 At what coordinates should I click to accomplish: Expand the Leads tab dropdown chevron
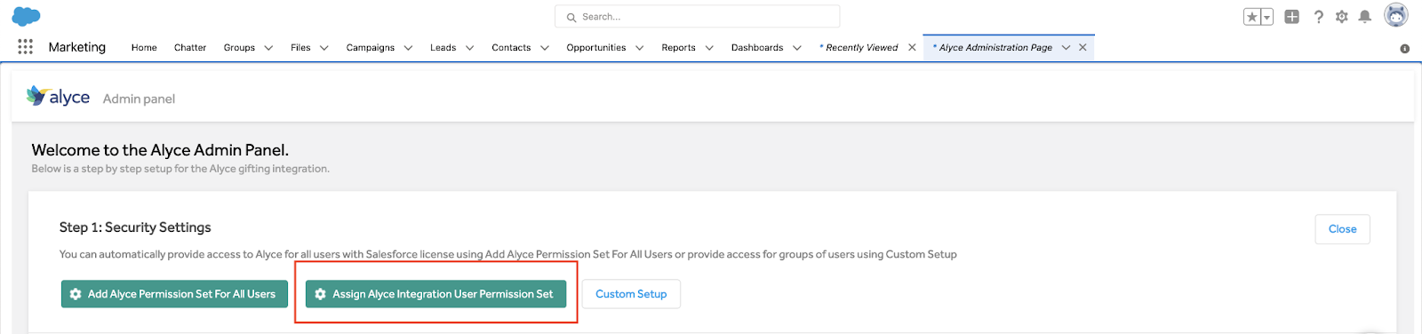click(469, 48)
